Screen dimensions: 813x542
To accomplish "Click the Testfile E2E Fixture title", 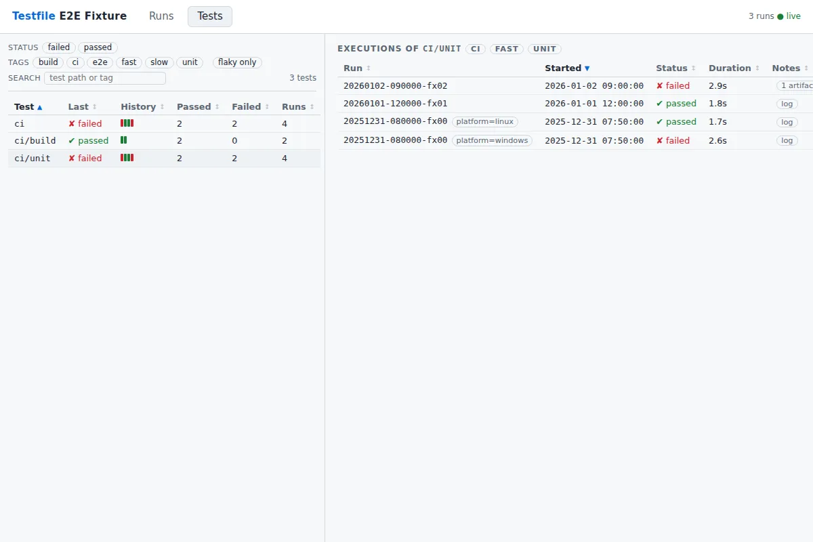I will (x=69, y=16).
